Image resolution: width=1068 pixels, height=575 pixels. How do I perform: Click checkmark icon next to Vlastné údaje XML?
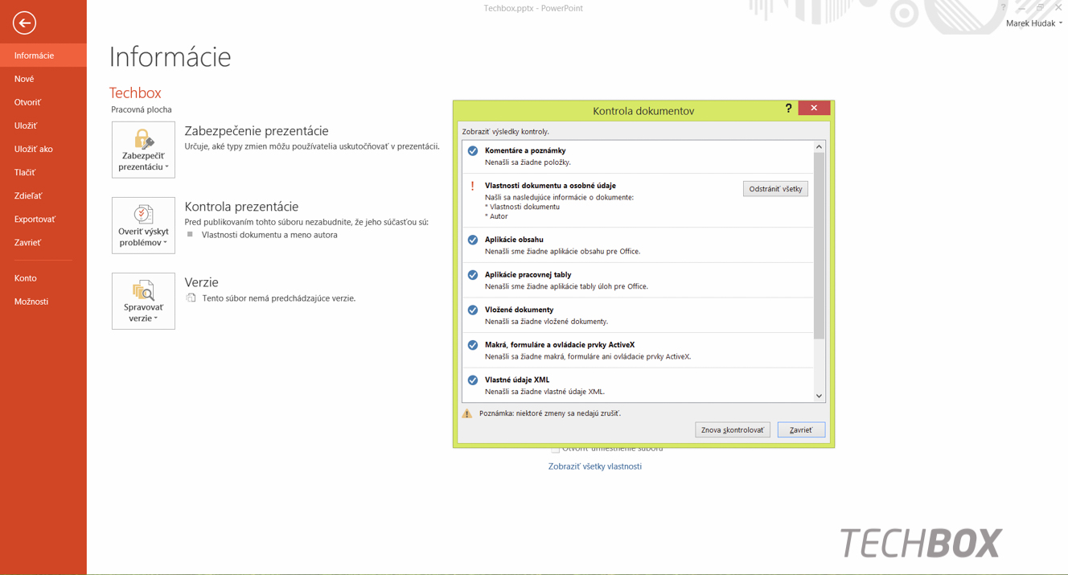[x=473, y=380]
